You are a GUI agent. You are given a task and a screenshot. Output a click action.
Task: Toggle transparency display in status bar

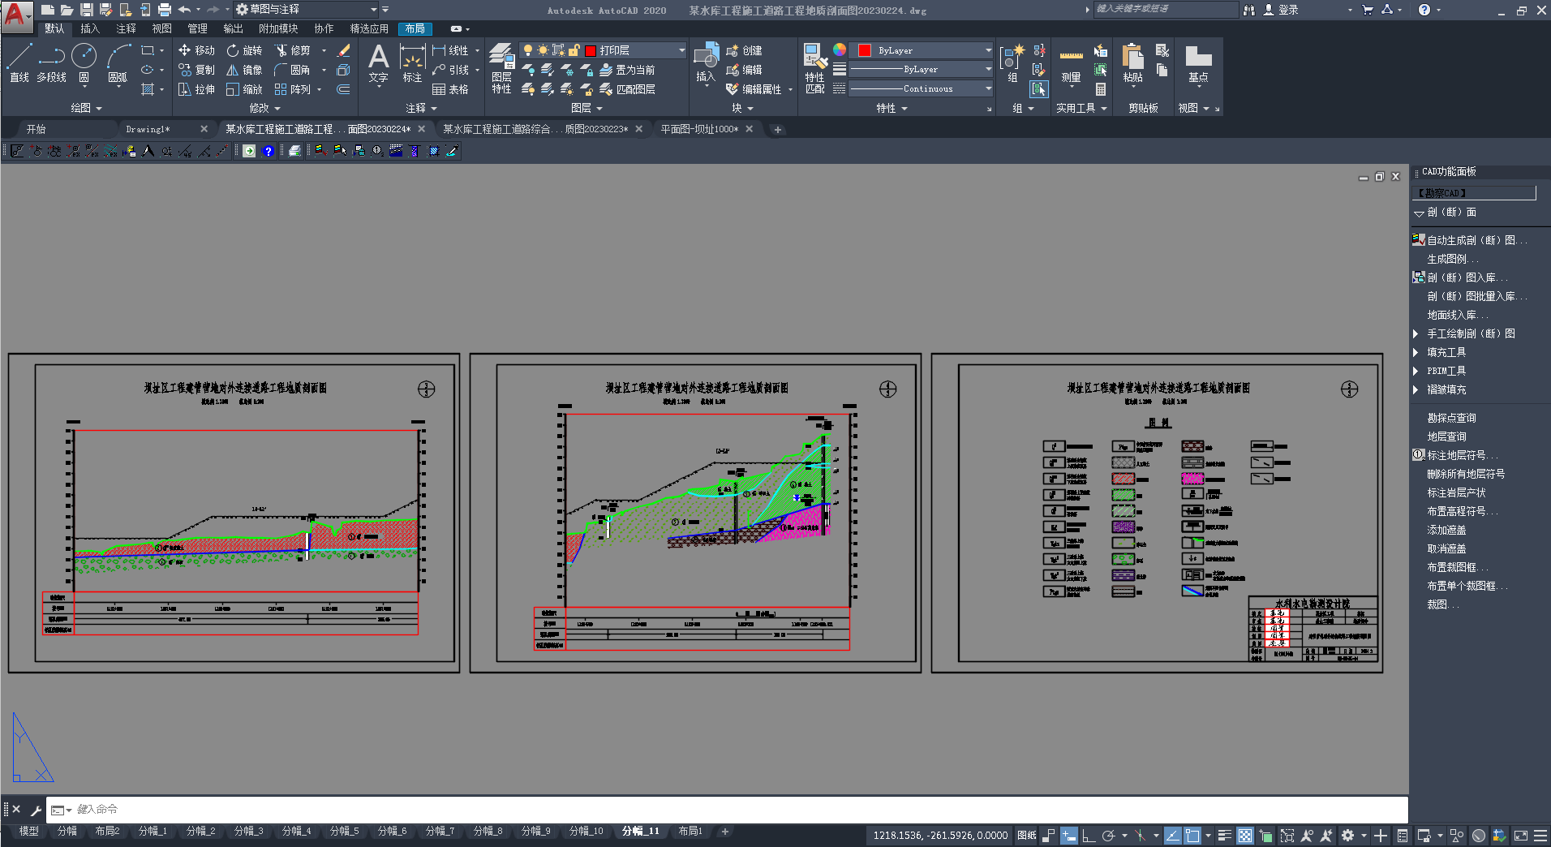pyautogui.click(x=1244, y=835)
